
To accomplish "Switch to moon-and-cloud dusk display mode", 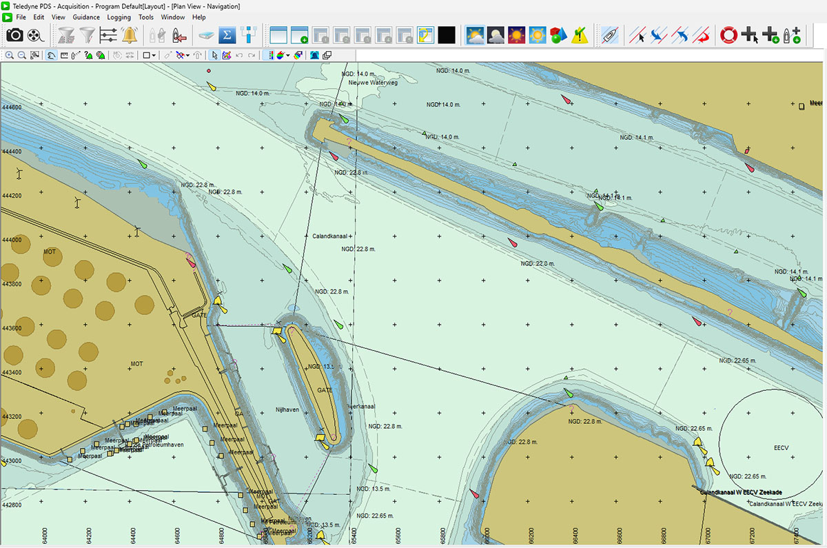I will click(x=496, y=35).
